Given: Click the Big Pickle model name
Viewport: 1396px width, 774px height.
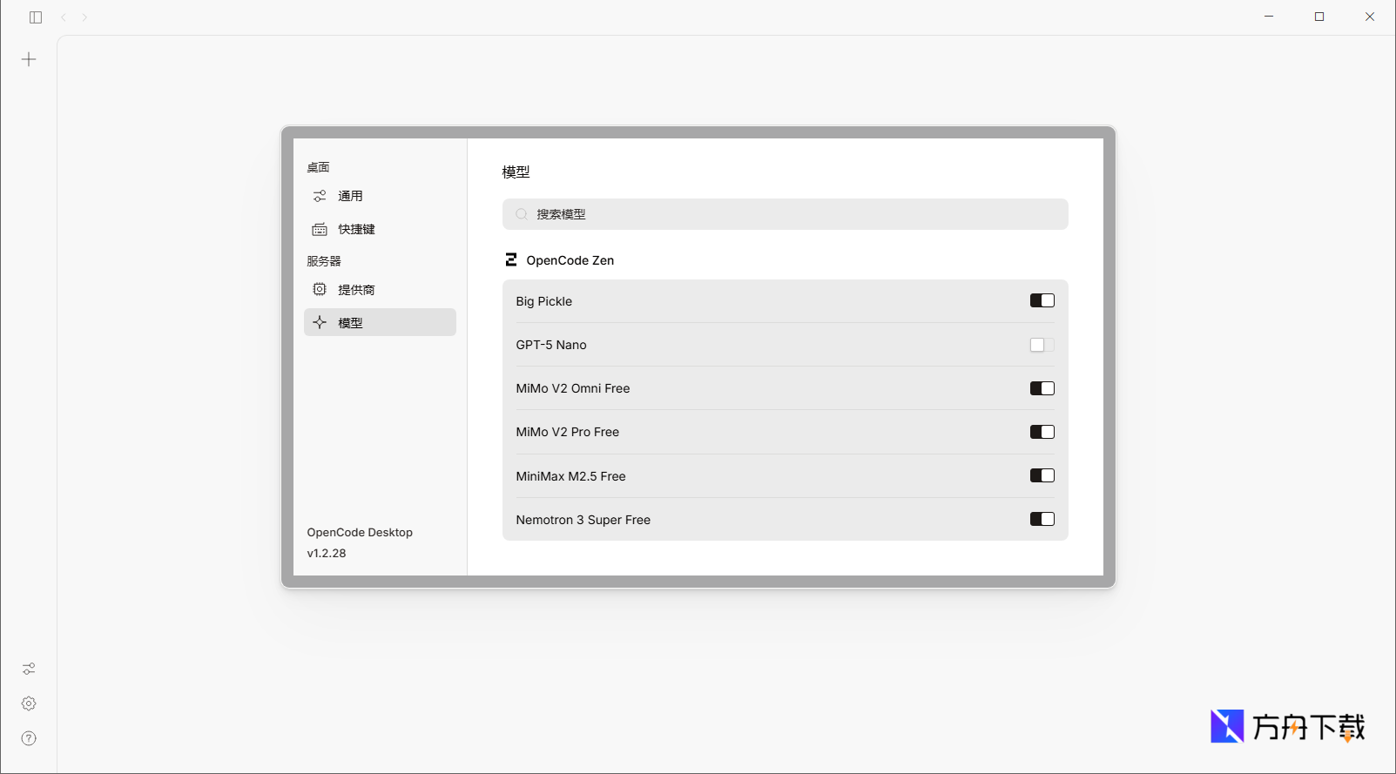Looking at the screenshot, I should click(544, 301).
